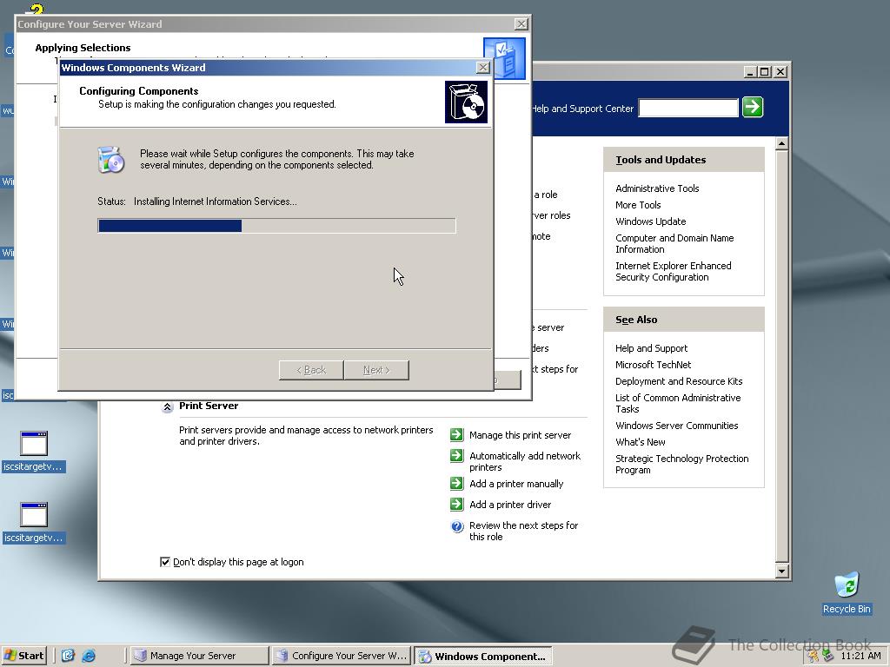Viewport: 890px width, 667px height.
Task: Close the Windows Components Wizard dialog
Action: pos(482,68)
